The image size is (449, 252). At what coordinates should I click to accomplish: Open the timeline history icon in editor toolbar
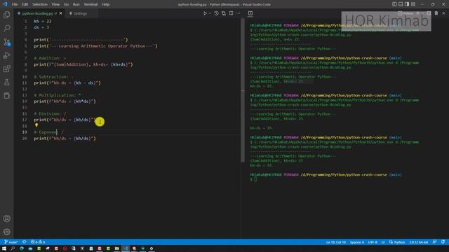[x=216, y=13]
